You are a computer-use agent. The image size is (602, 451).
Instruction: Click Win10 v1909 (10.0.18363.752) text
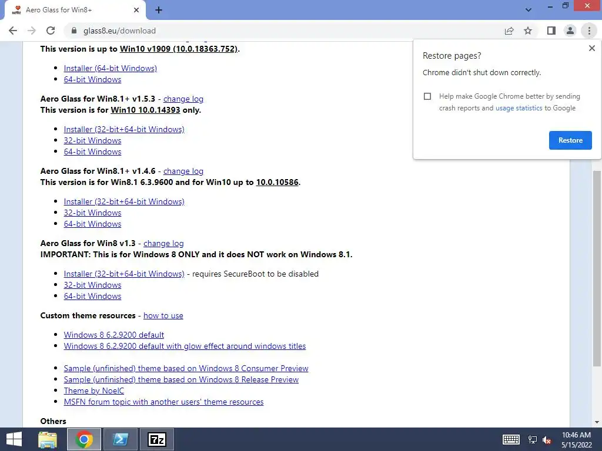pos(179,49)
